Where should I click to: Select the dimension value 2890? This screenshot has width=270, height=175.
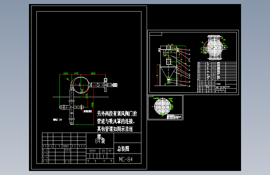93,73
